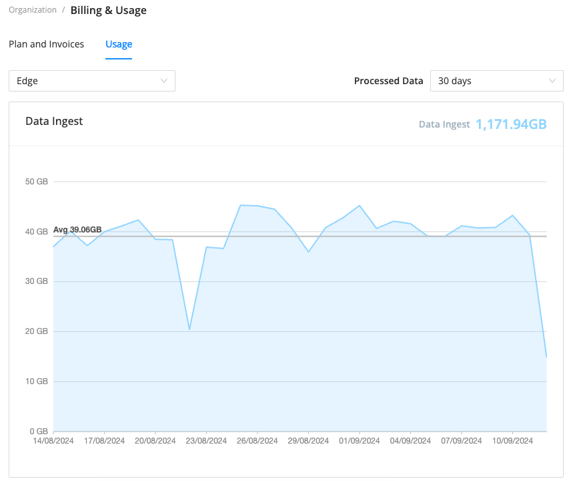
Task: Click the 1,171.94GB total ingest value
Action: tap(511, 124)
